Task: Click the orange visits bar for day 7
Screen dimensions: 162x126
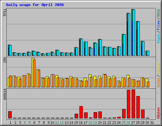Action: pyautogui.click(x=39, y=78)
